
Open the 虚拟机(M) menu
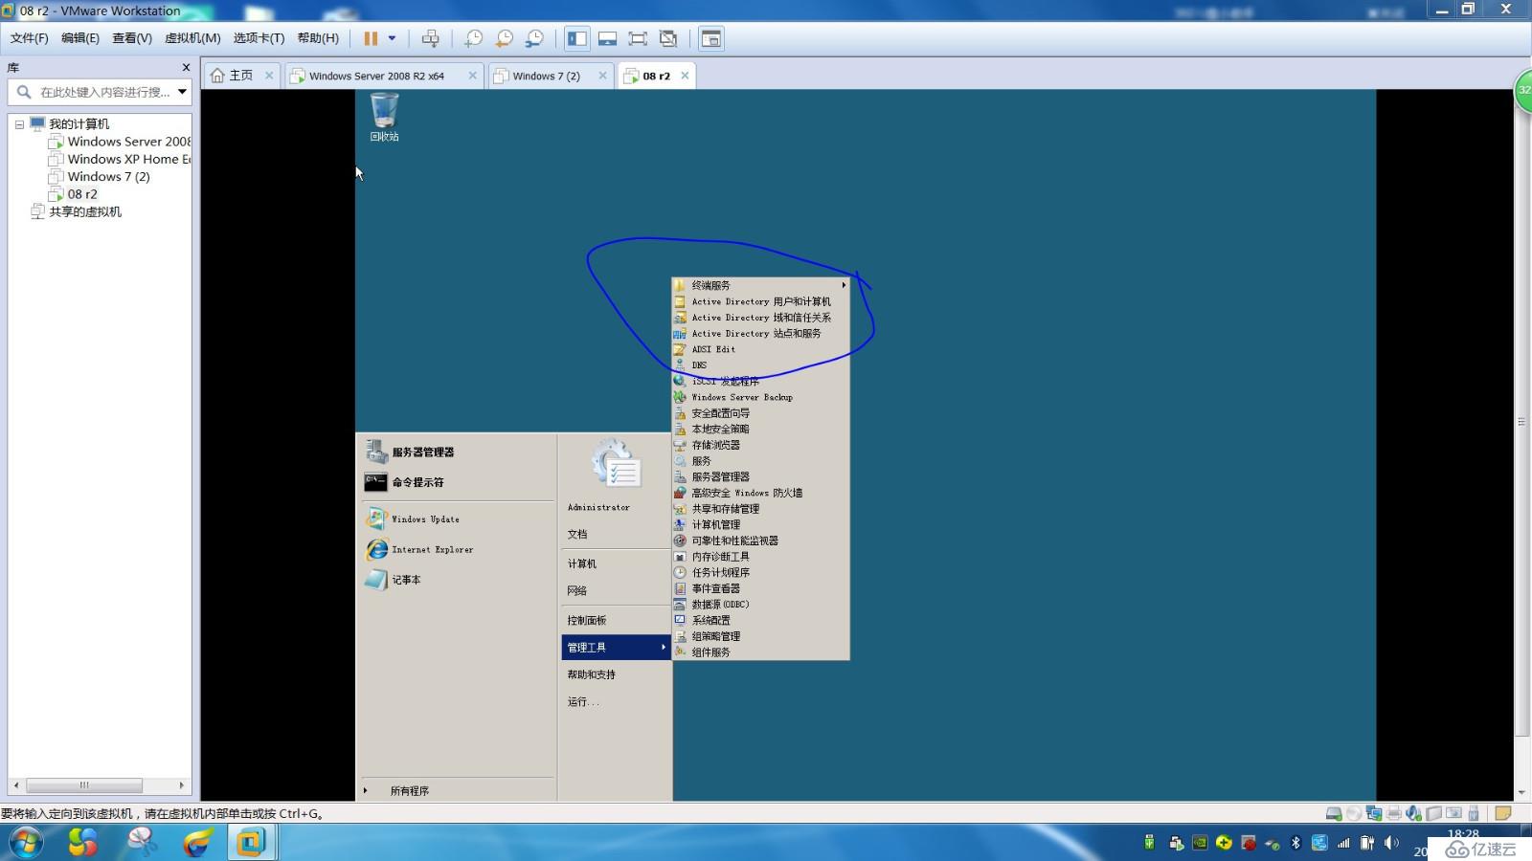click(x=192, y=38)
